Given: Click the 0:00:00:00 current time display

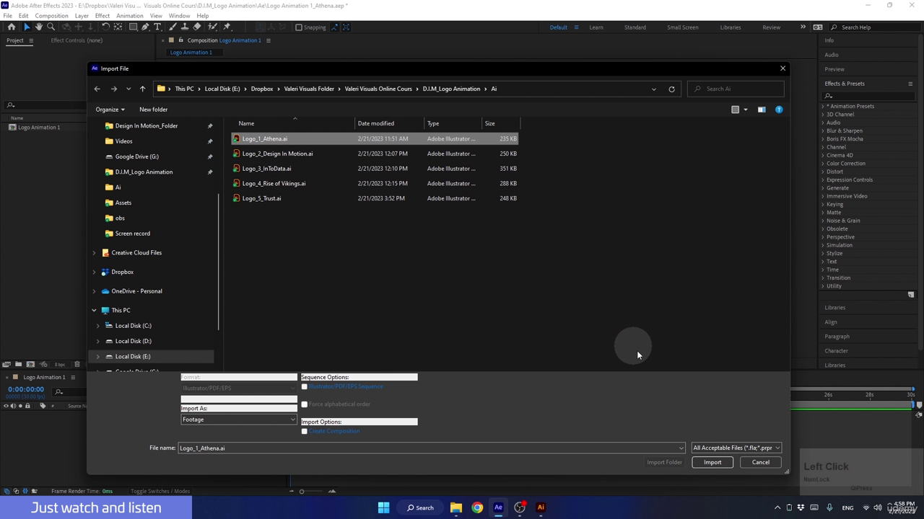Looking at the screenshot, I should (x=26, y=389).
